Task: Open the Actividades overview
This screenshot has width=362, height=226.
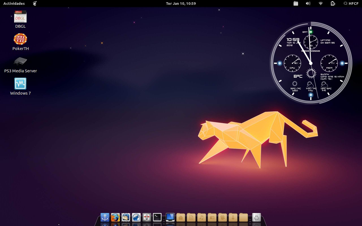Action: click(x=14, y=3)
